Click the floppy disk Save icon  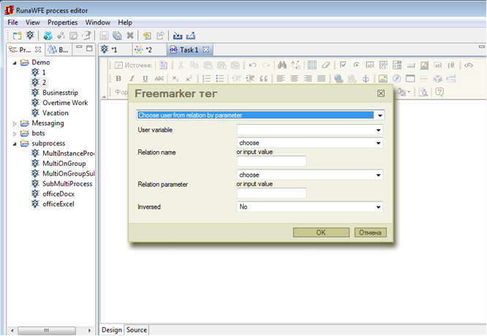[x=105, y=35]
